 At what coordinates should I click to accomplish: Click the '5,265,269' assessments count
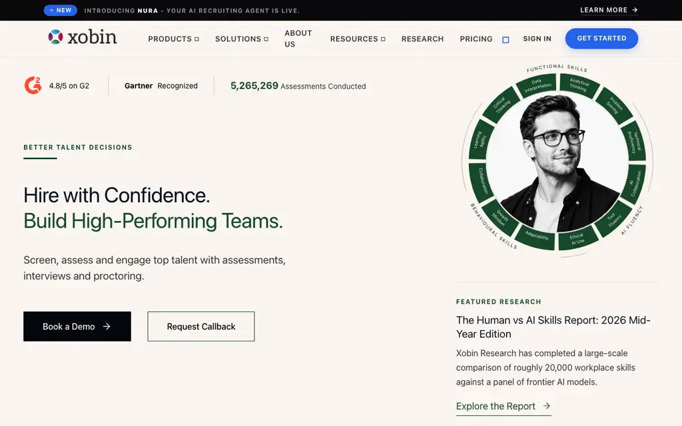254,86
